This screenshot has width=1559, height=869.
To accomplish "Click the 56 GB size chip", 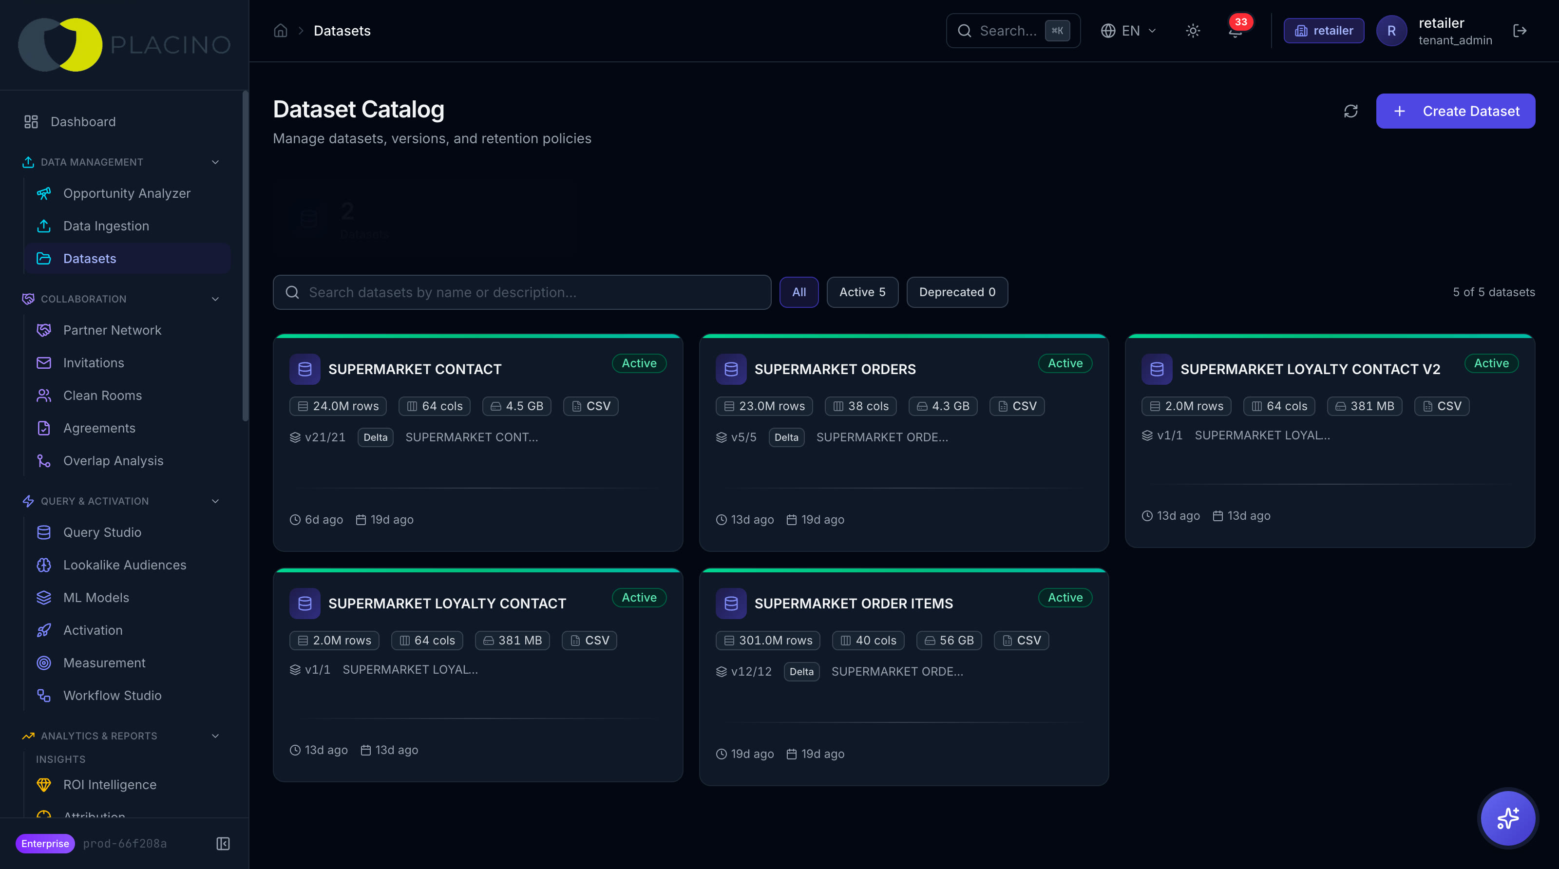I will point(949,640).
